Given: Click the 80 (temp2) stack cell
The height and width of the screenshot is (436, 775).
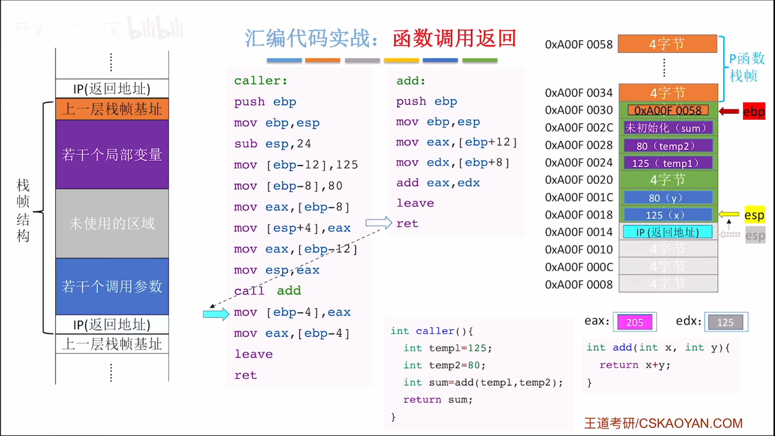Looking at the screenshot, I should click(668, 146).
